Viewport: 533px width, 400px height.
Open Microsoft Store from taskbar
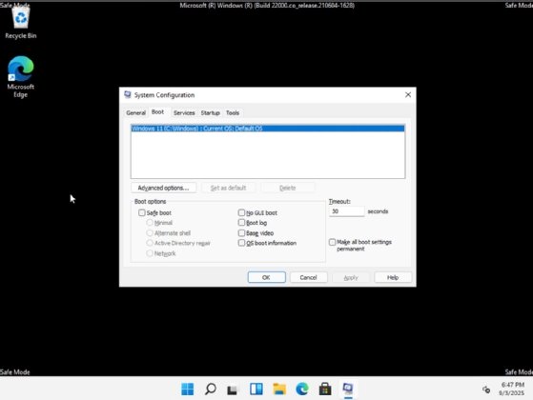click(x=325, y=389)
